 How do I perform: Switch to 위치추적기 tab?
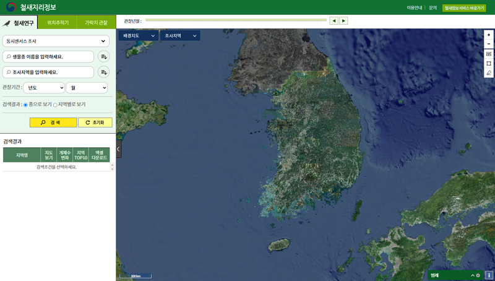(x=58, y=23)
